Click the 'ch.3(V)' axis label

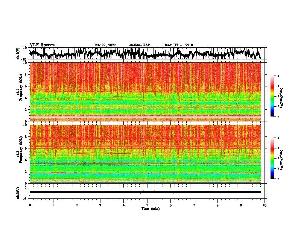(x=18, y=193)
